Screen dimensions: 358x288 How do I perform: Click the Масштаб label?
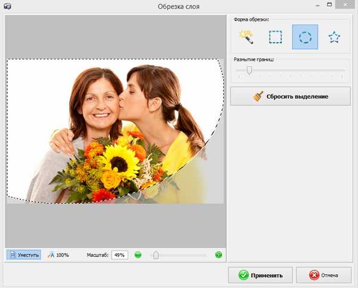(97, 255)
